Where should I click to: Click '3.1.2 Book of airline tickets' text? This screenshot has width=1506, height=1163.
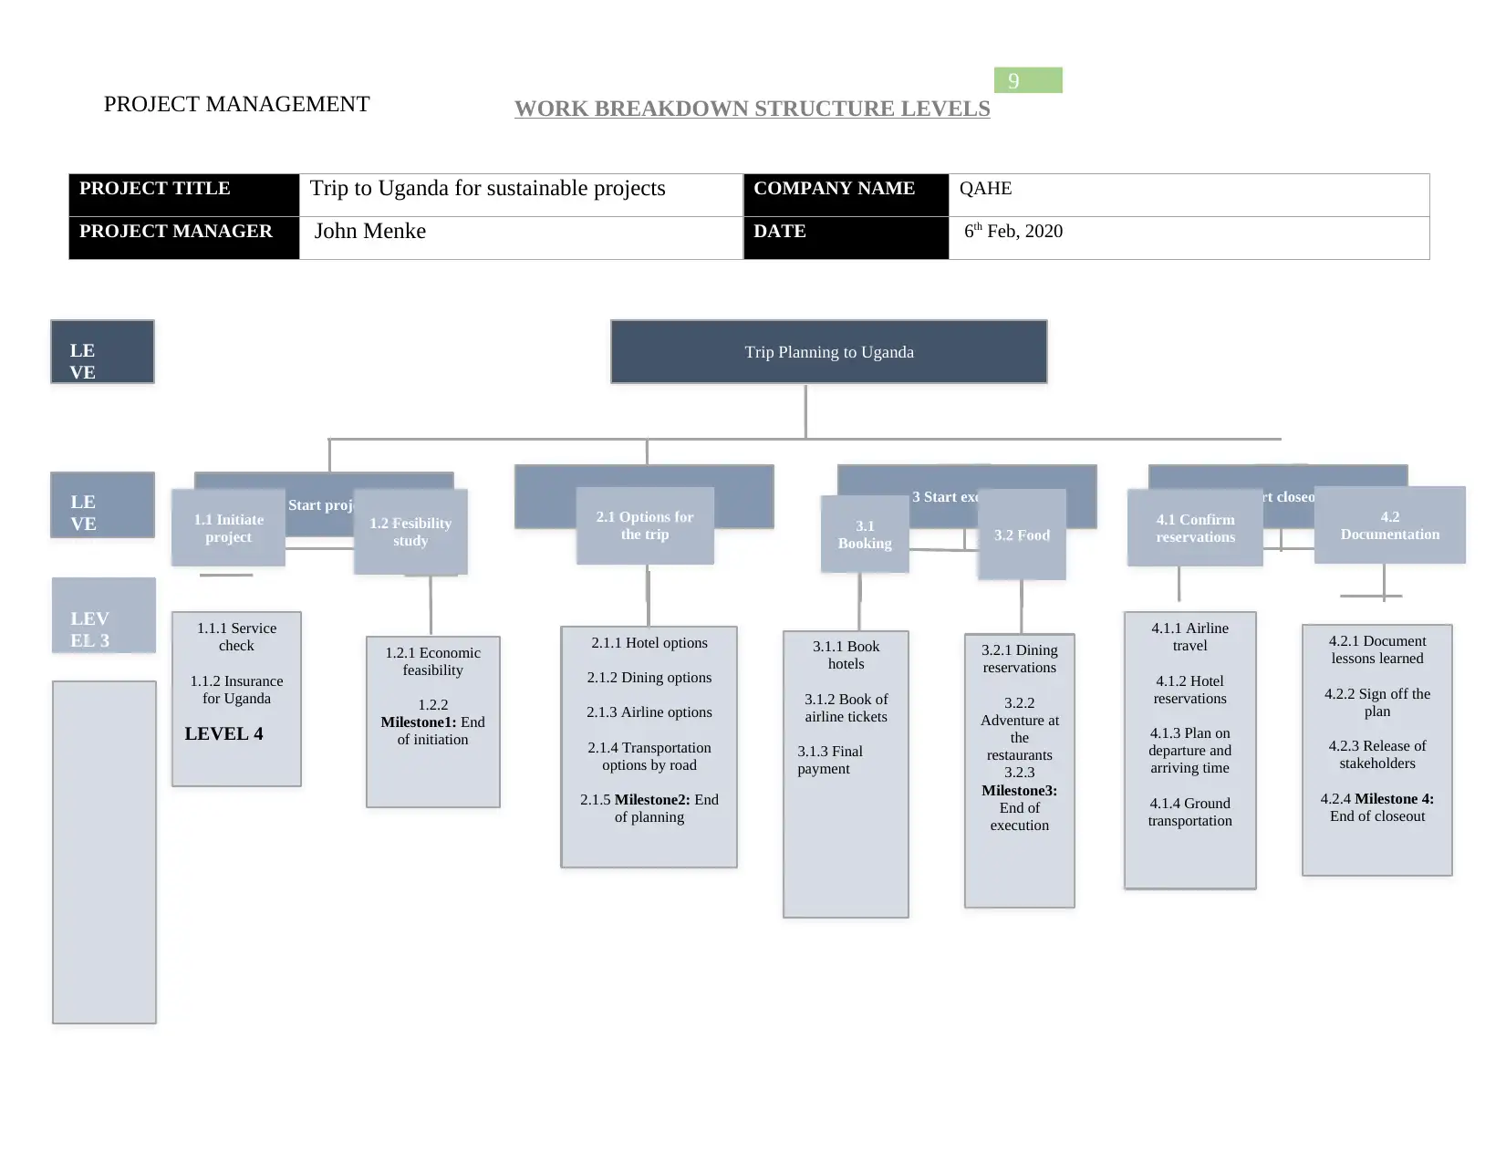(846, 708)
